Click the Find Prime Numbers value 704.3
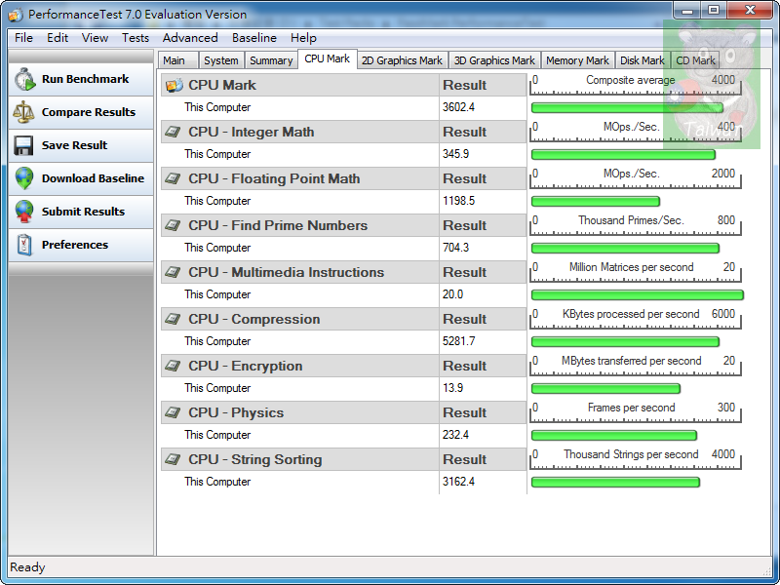 (455, 248)
